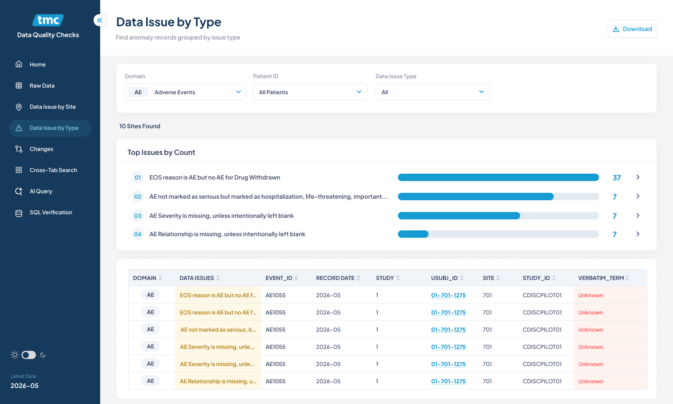The height and width of the screenshot is (404, 673).
Task: Expand the EOS reason issue chevron
Action: click(638, 177)
